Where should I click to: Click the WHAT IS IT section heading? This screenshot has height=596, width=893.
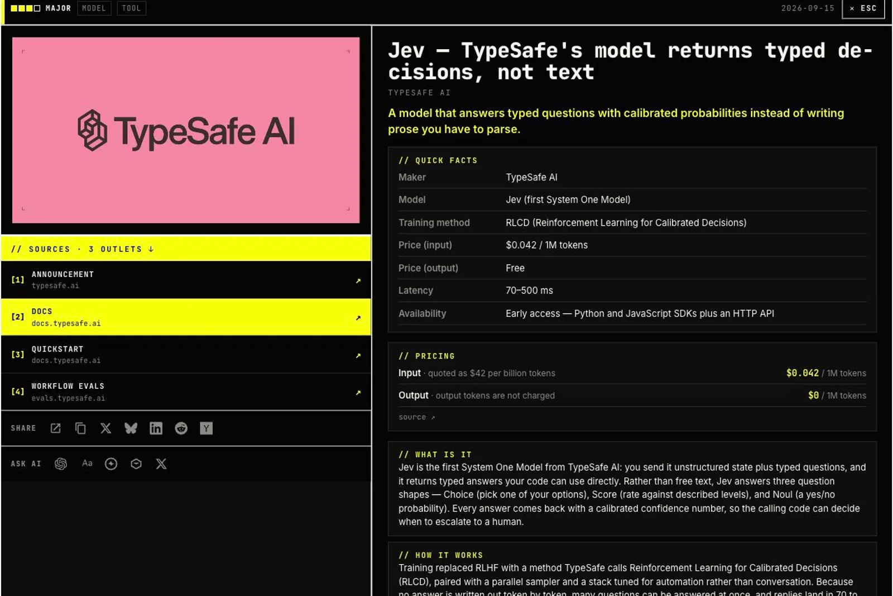coord(435,455)
